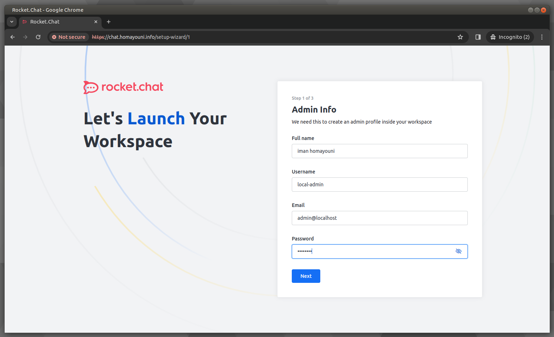Toggle password visibility eye icon
Screen dimensions: 554x337
(x=459, y=251)
